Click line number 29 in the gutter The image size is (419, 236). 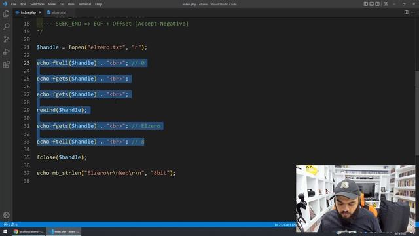pos(27,110)
